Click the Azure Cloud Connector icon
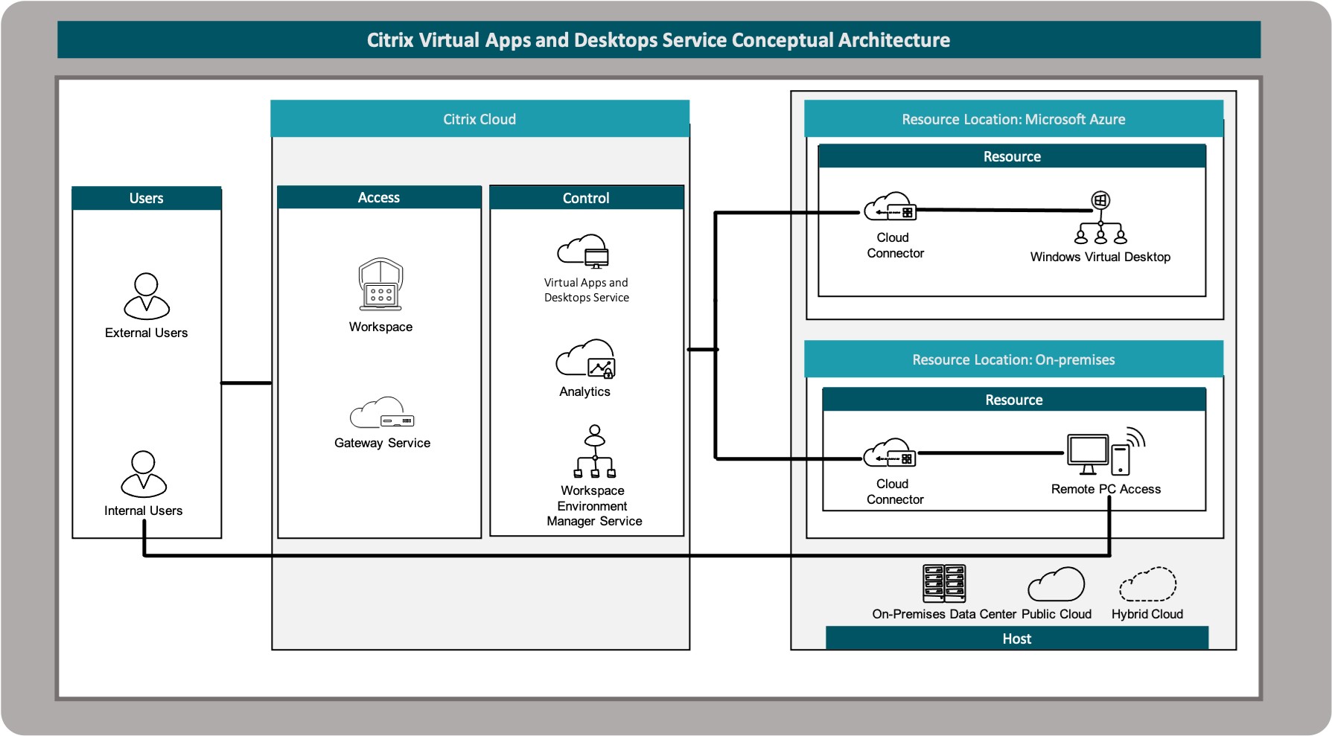The height and width of the screenshot is (736, 1332). click(890, 207)
